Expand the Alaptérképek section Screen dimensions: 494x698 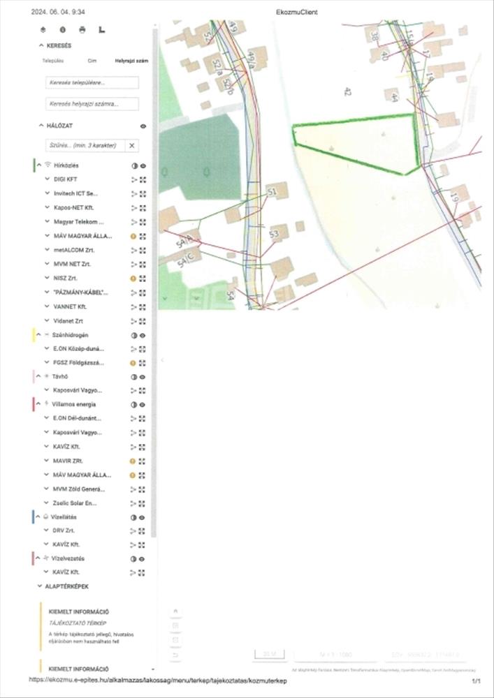click(x=41, y=586)
